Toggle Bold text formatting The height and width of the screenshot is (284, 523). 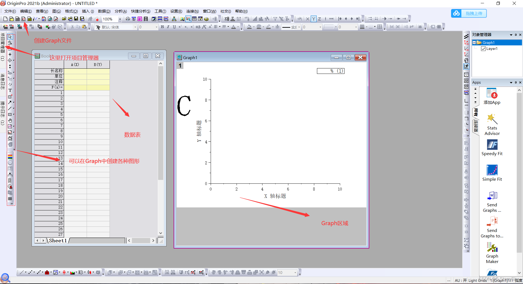(162, 27)
